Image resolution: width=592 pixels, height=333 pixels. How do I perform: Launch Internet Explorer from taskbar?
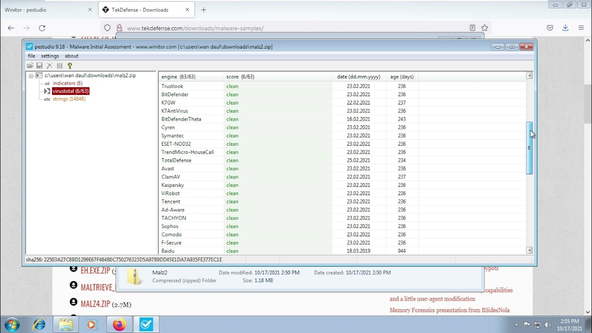pos(39,325)
